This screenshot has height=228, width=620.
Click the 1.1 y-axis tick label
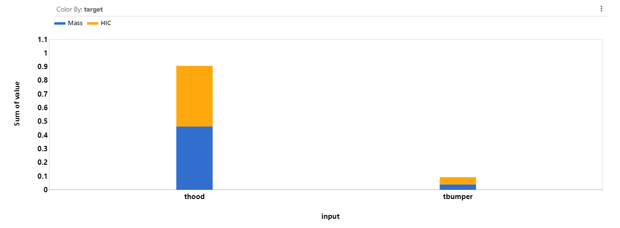click(x=43, y=39)
